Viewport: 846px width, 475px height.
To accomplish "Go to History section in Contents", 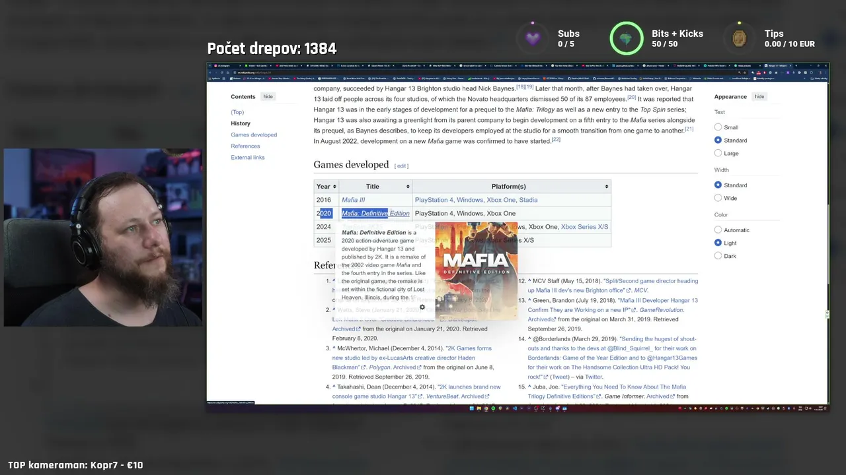I will tap(241, 123).
